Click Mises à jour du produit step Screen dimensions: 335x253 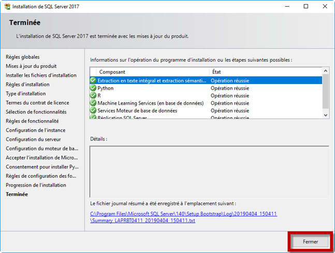(31, 66)
